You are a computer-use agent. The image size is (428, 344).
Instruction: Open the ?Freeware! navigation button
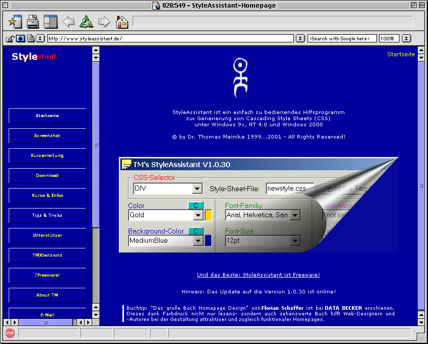[x=47, y=276]
